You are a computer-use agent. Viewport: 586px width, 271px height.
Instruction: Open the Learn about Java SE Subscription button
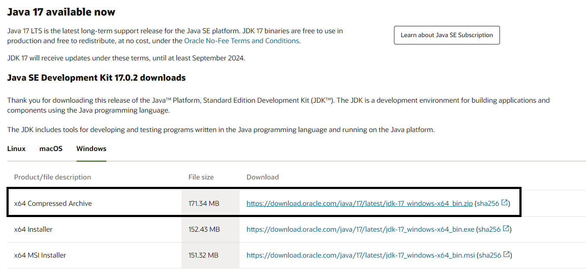(447, 35)
